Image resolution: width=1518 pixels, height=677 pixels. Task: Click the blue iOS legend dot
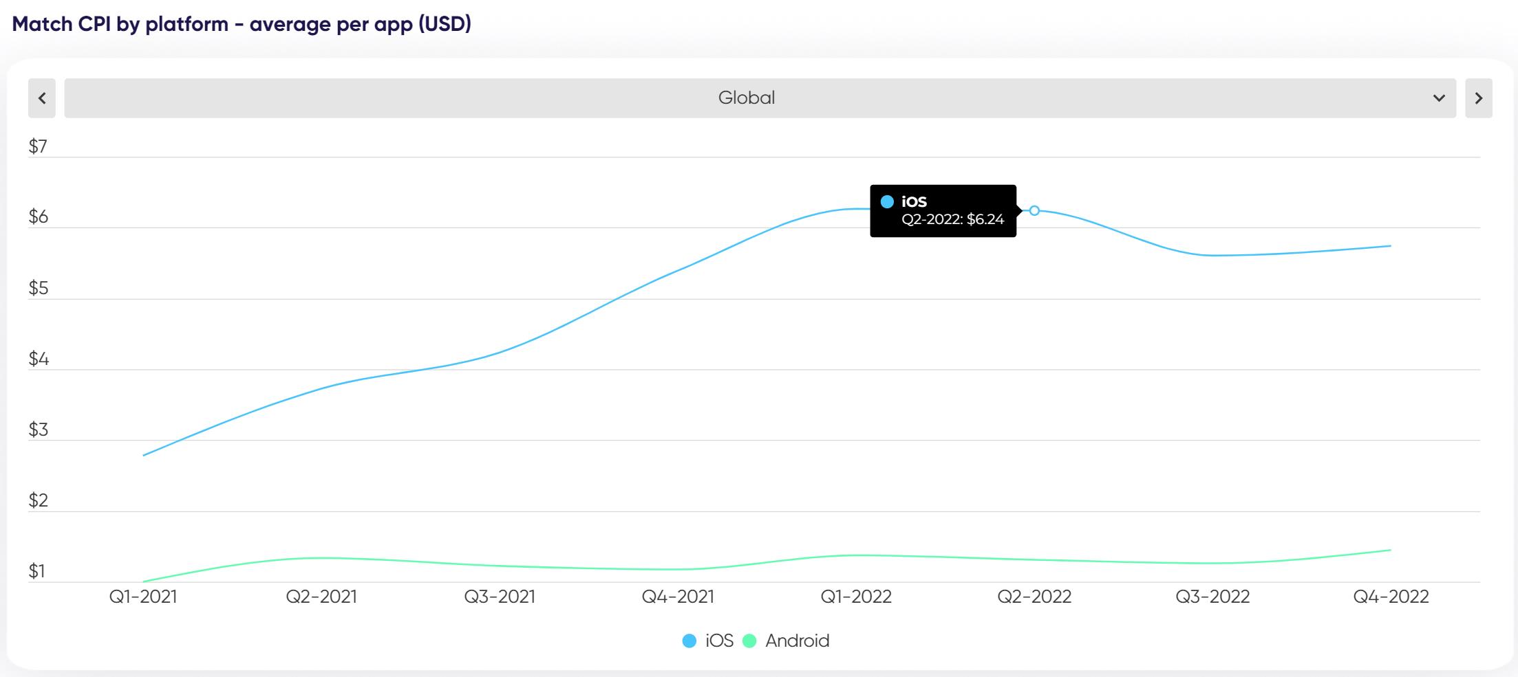pyautogui.click(x=689, y=641)
